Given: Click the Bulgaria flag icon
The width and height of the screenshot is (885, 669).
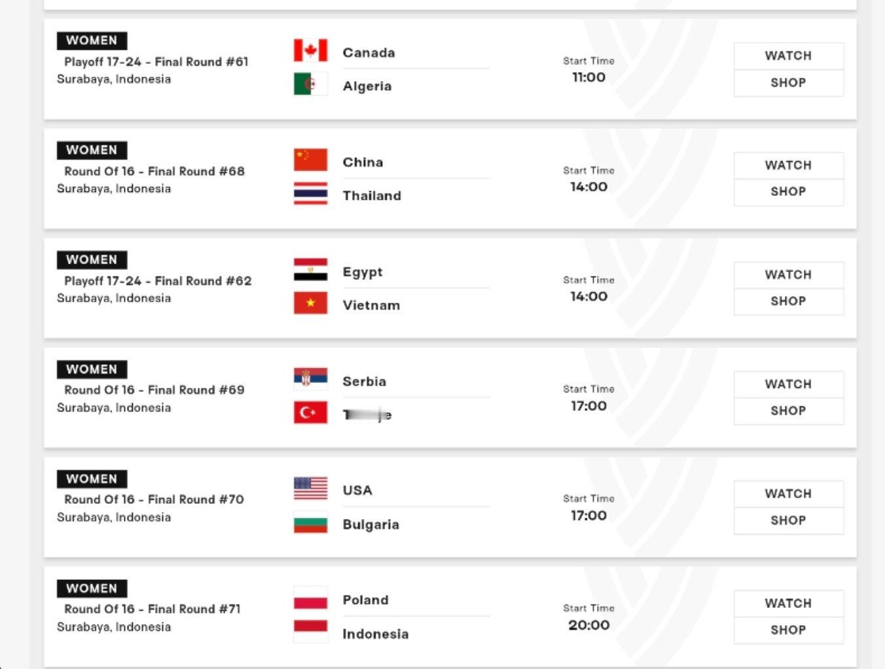Looking at the screenshot, I should coord(310,522).
